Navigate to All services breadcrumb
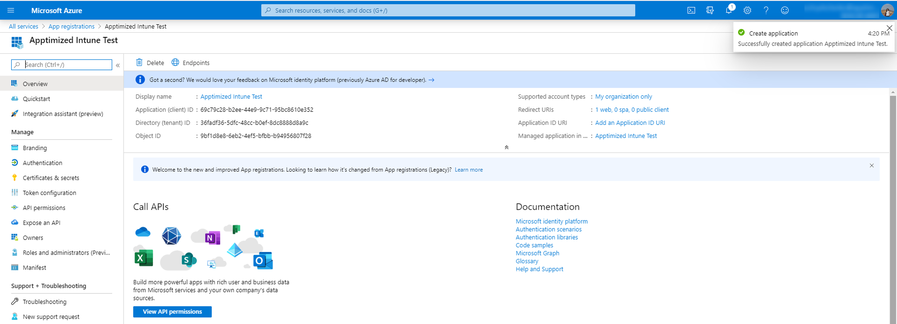Image resolution: width=897 pixels, height=324 pixels. [23, 26]
